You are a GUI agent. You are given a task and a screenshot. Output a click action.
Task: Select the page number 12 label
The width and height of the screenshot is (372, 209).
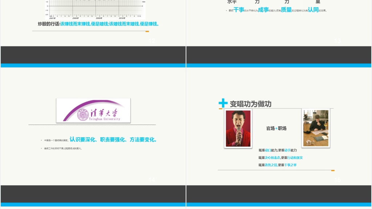tap(152, 41)
